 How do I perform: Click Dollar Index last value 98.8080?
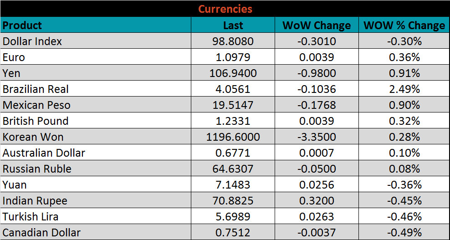tap(233, 41)
